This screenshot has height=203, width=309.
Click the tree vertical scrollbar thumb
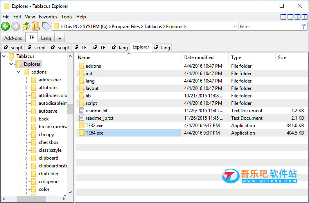click(70, 109)
